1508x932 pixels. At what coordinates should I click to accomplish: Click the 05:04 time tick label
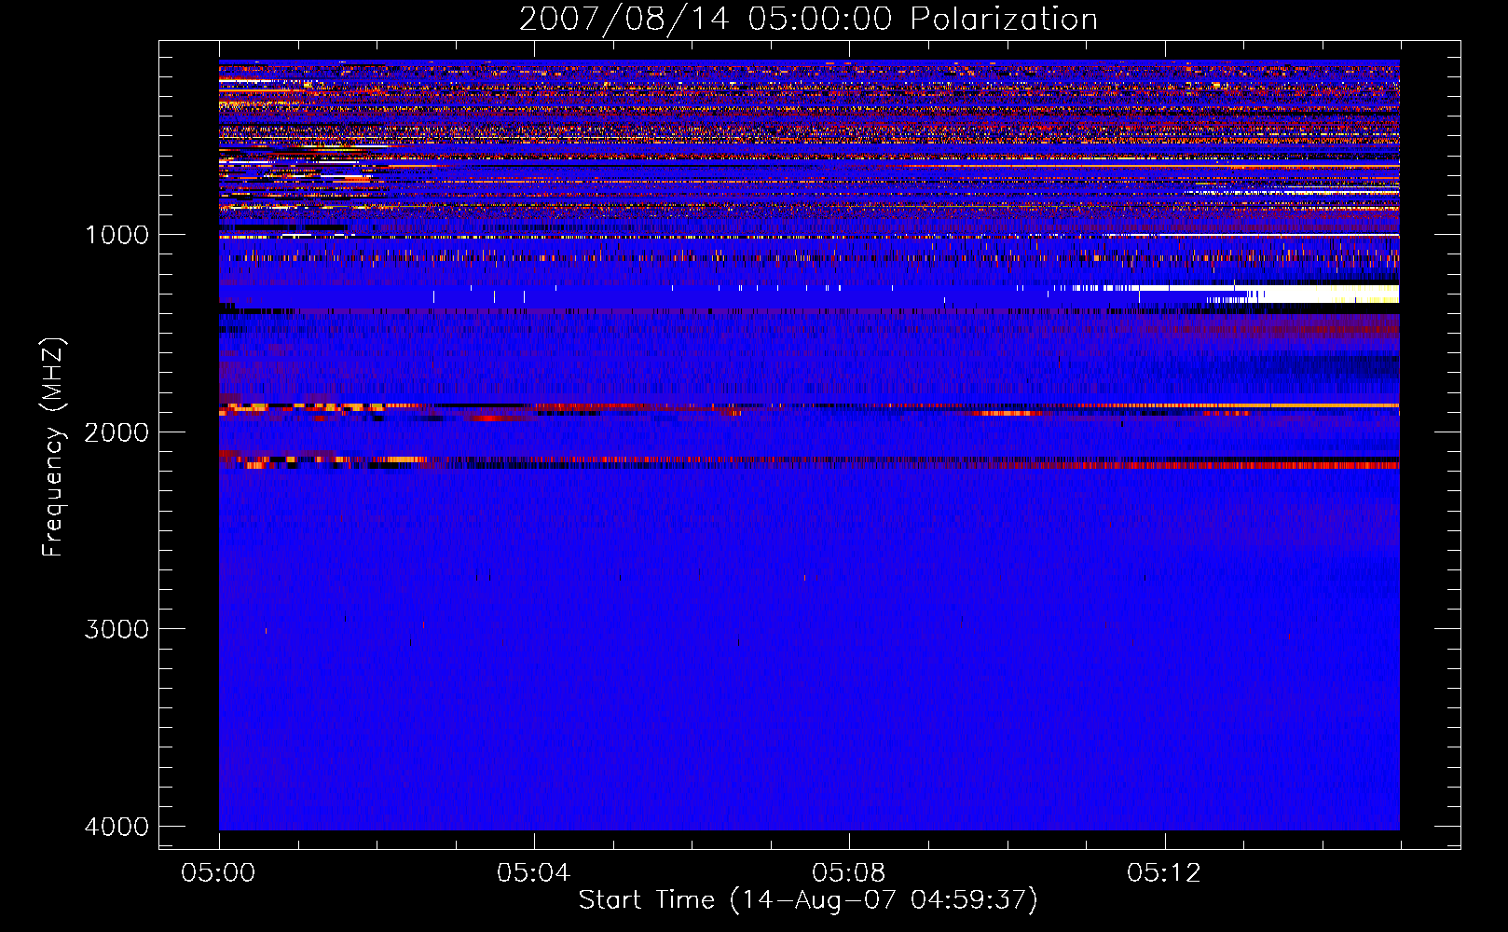tap(533, 873)
